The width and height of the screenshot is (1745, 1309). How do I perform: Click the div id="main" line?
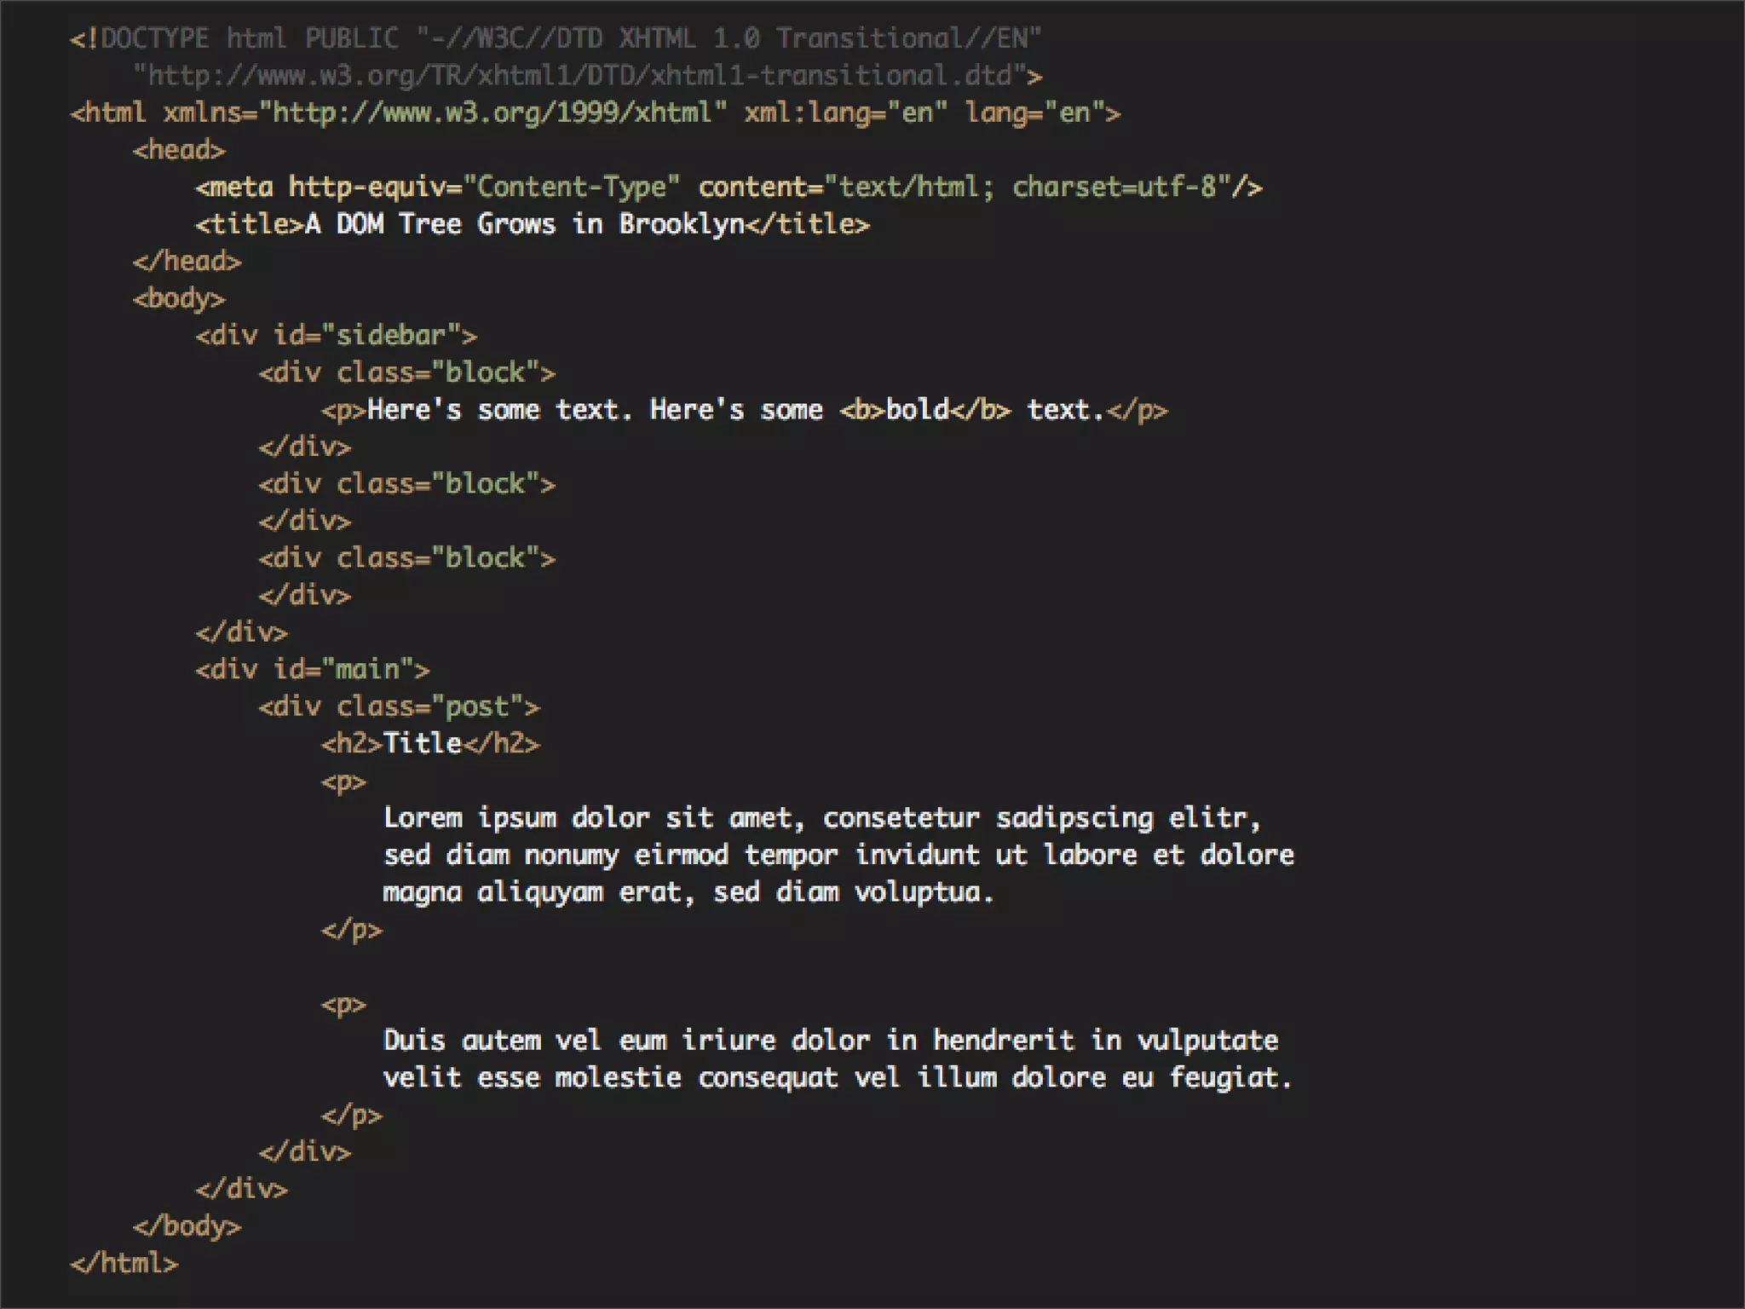313,670
